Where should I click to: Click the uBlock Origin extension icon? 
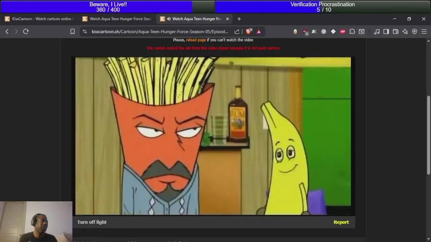[305, 32]
